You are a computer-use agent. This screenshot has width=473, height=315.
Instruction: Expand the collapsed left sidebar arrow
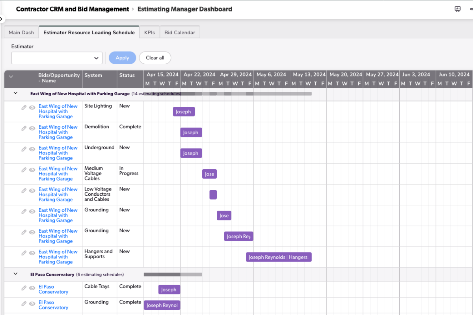[x=2, y=19]
